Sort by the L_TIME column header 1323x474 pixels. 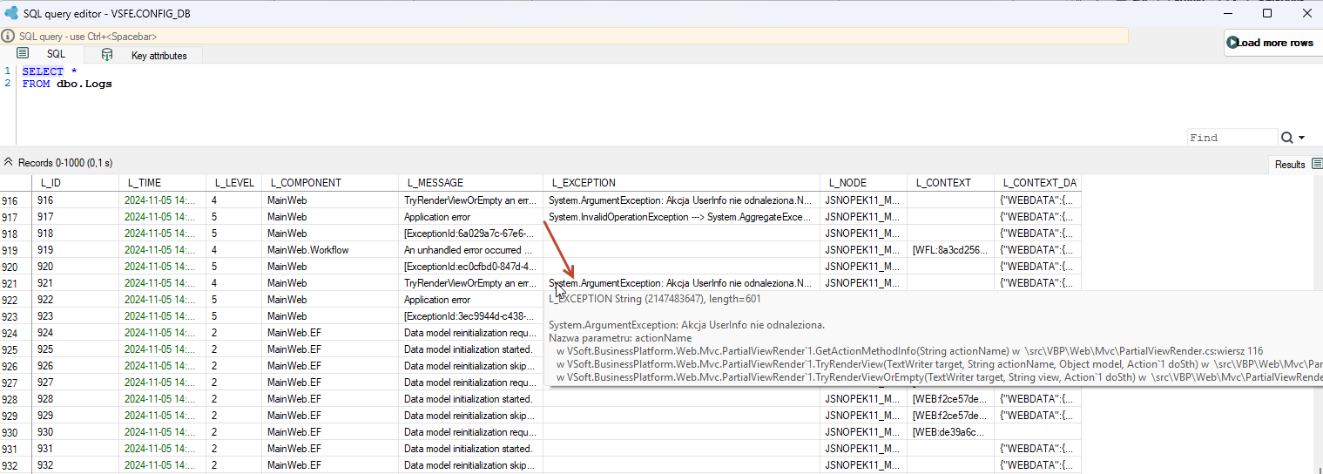point(162,183)
